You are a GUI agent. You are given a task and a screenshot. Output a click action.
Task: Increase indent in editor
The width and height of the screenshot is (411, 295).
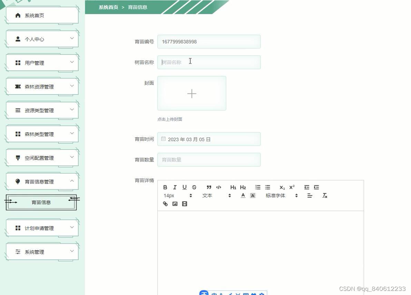(x=316, y=187)
